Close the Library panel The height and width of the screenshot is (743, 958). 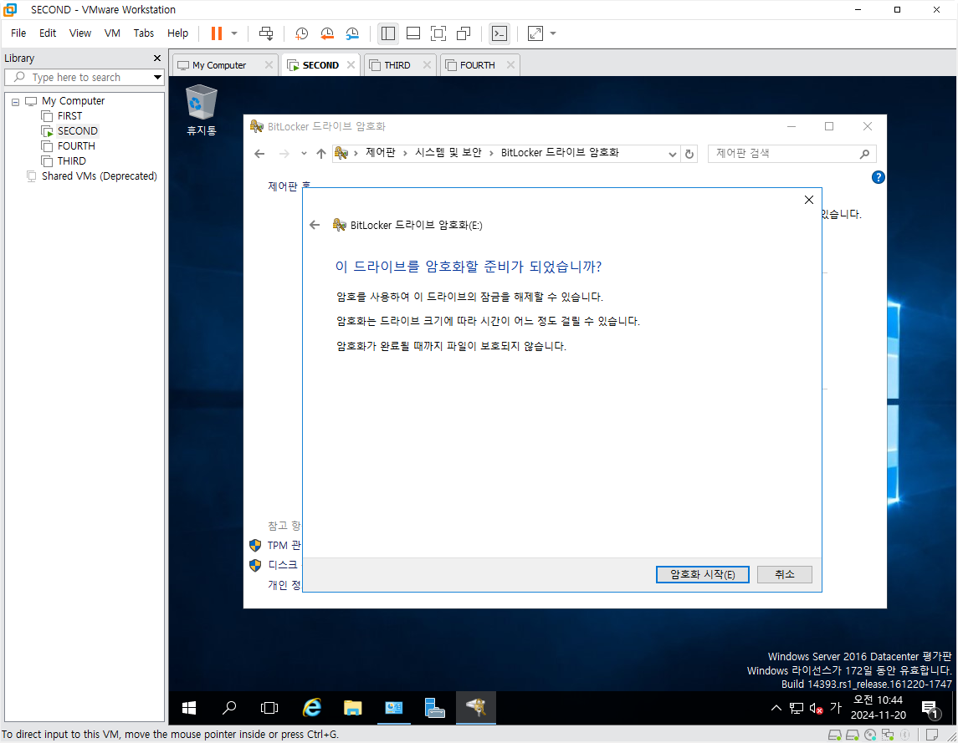[x=157, y=58]
